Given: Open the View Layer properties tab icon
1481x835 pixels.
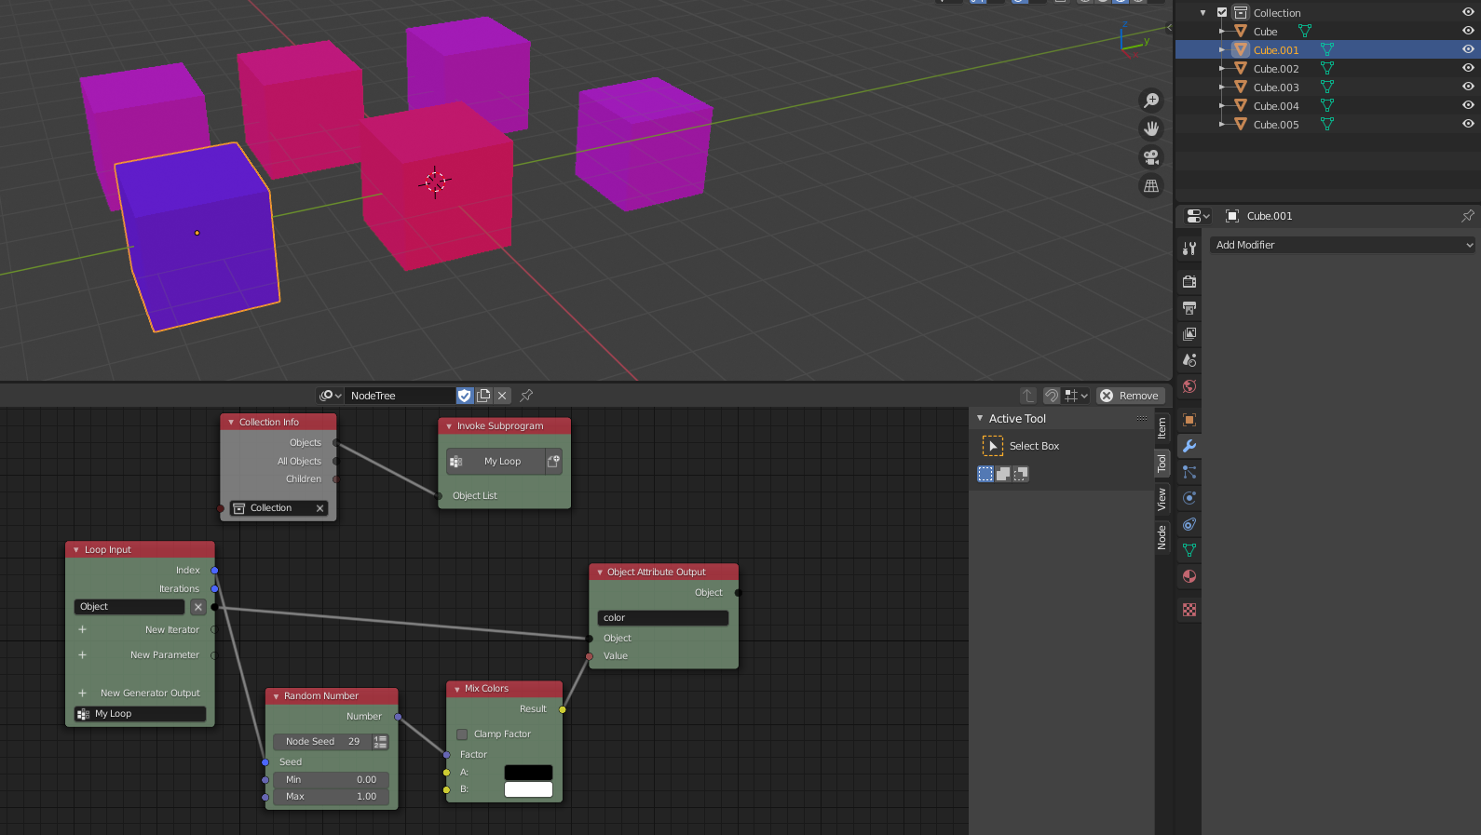Looking at the screenshot, I should pyautogui.click(x=1189, y=333).
